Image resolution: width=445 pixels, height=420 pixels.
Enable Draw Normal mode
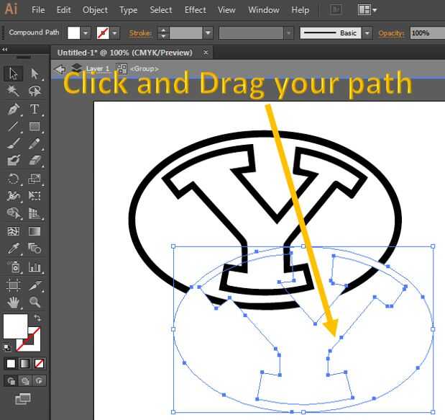coord(11,381)
